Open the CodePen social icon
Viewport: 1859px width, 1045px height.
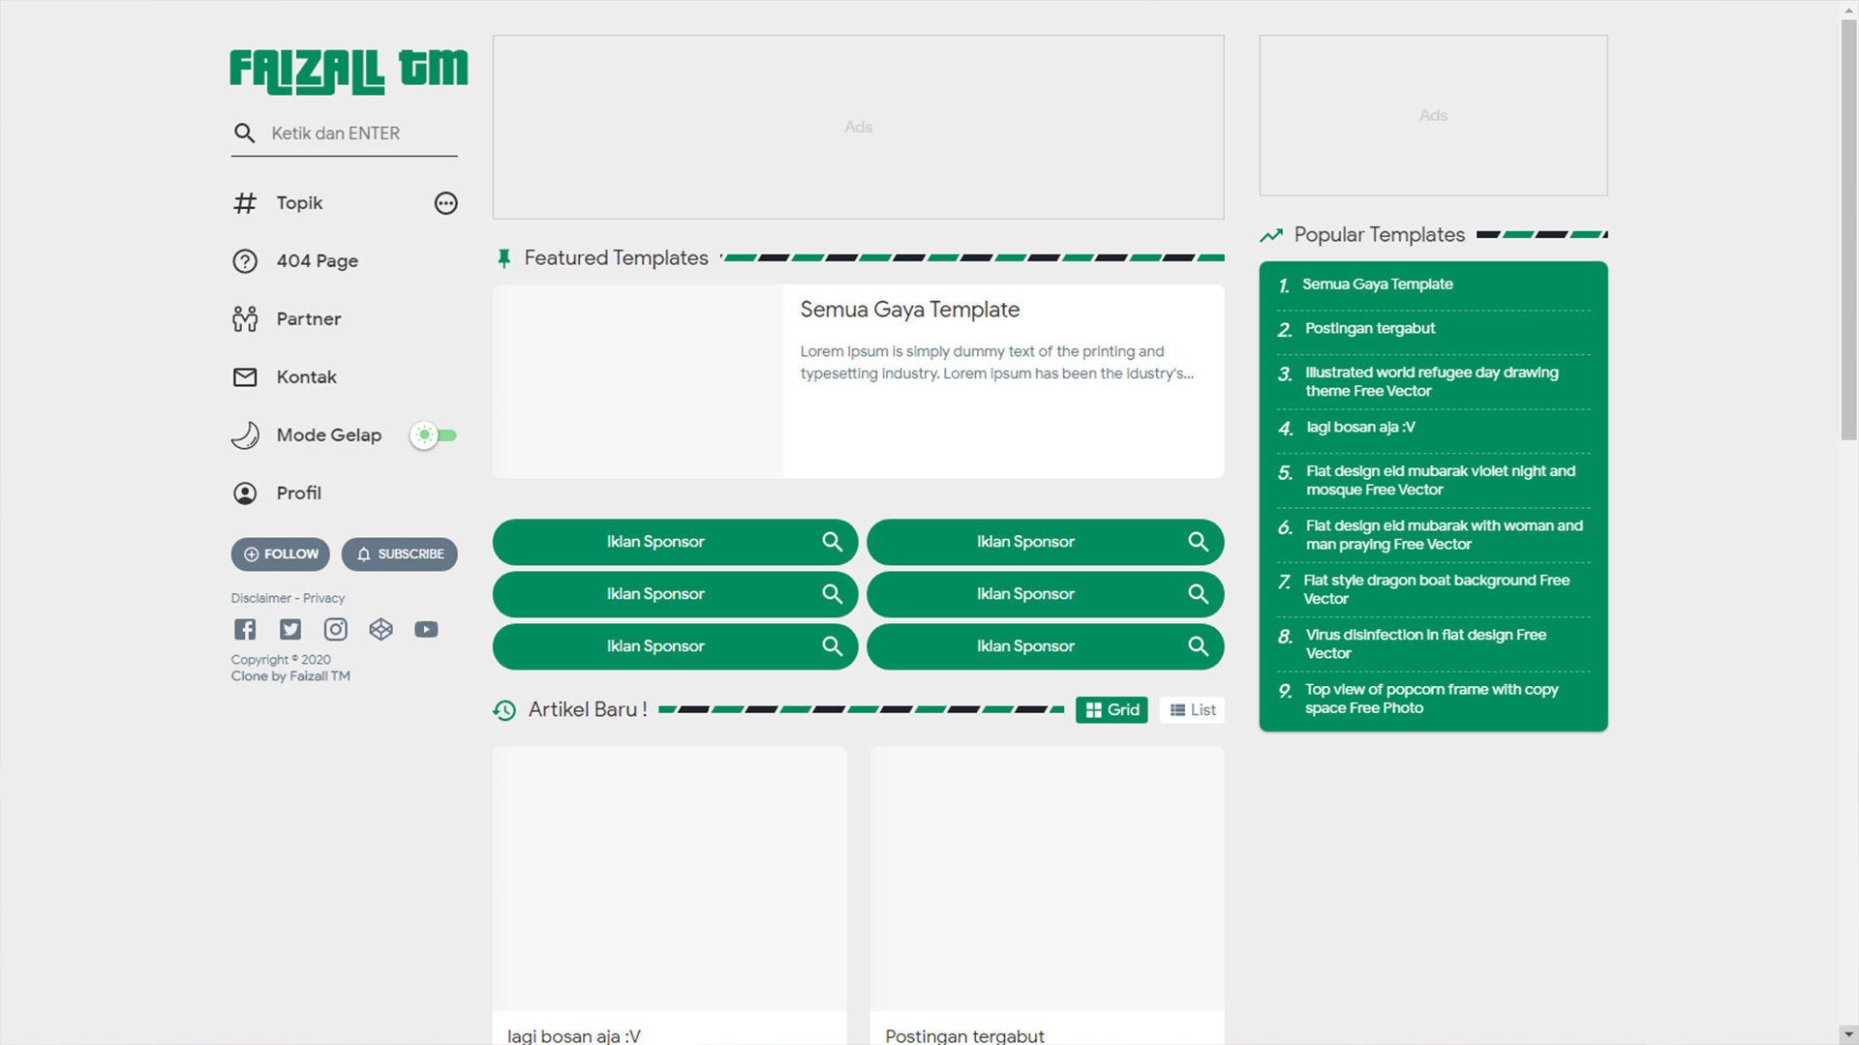381,630
